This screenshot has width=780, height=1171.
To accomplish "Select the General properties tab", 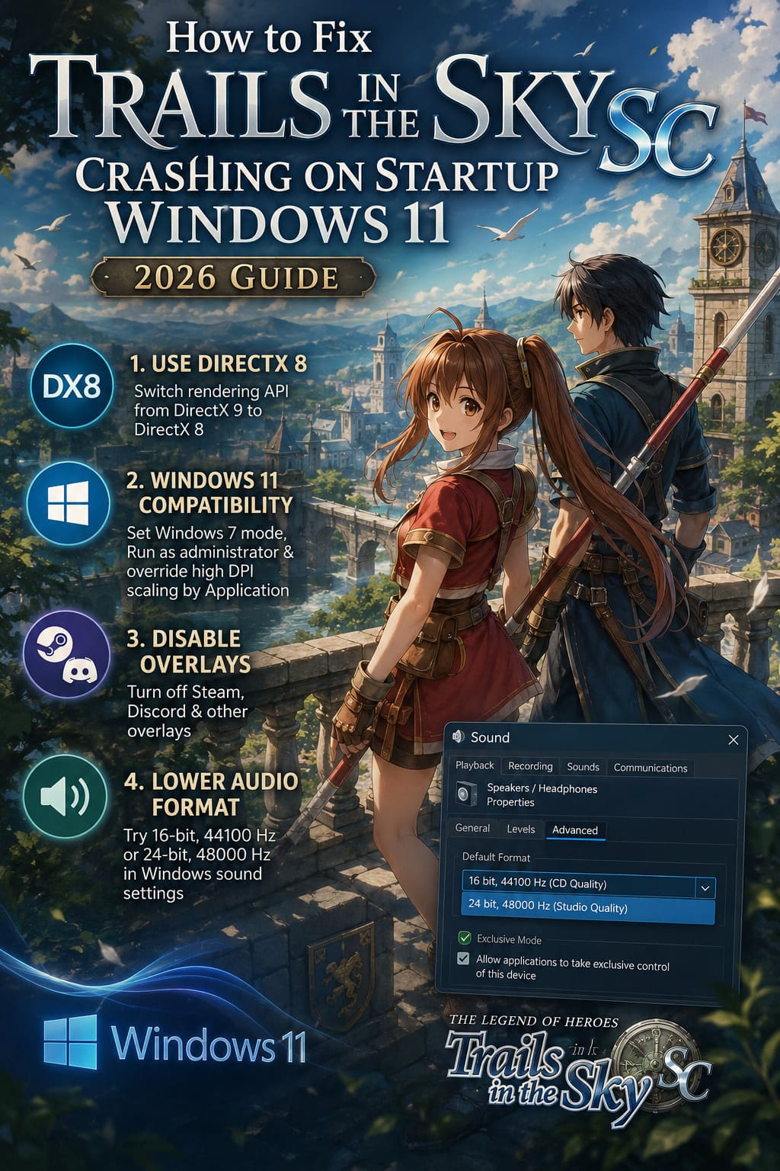I will pos(472,828).
